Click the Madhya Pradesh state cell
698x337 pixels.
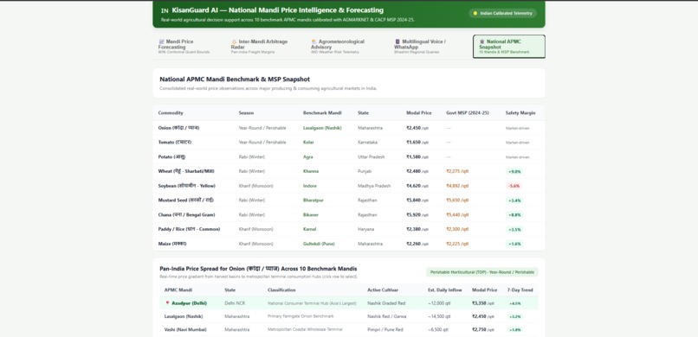coord(374,186)
